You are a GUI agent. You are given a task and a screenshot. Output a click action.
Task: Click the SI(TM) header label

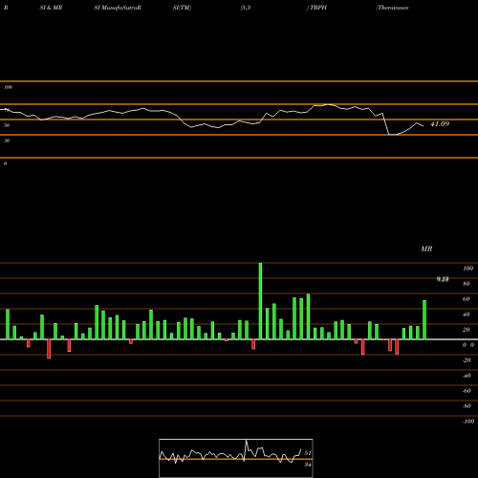pos(183,8)
